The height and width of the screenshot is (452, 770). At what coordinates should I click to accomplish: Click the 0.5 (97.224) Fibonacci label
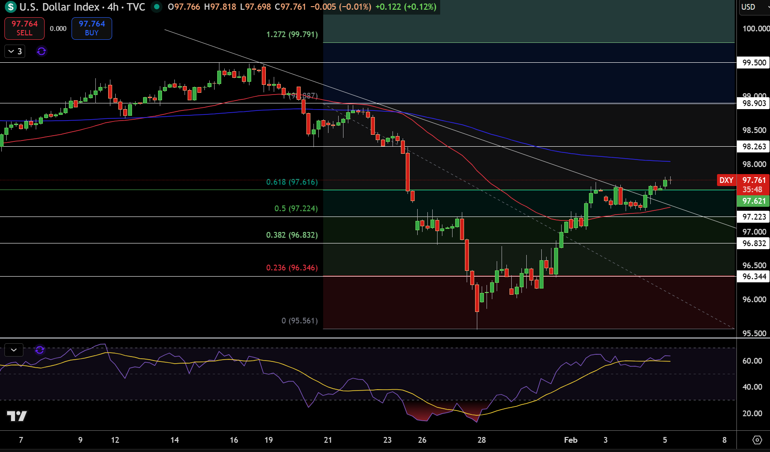296,209
